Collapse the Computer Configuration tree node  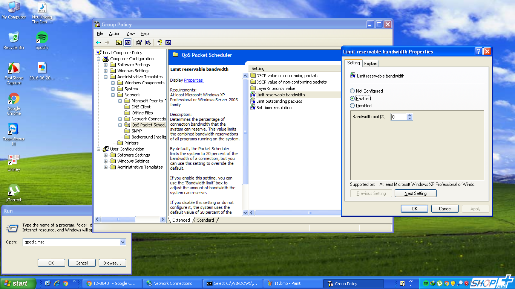click(98, 59)
